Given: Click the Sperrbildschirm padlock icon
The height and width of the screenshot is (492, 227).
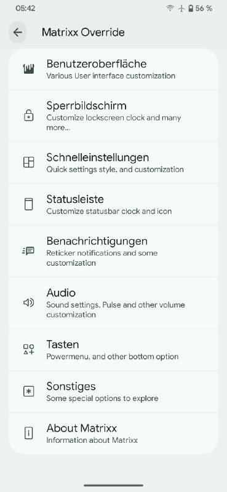Looking at the screenshot, I should [28, 116].
